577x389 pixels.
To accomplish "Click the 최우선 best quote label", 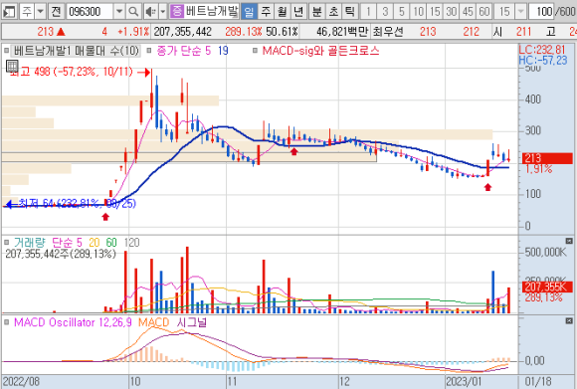I will 388,32.
